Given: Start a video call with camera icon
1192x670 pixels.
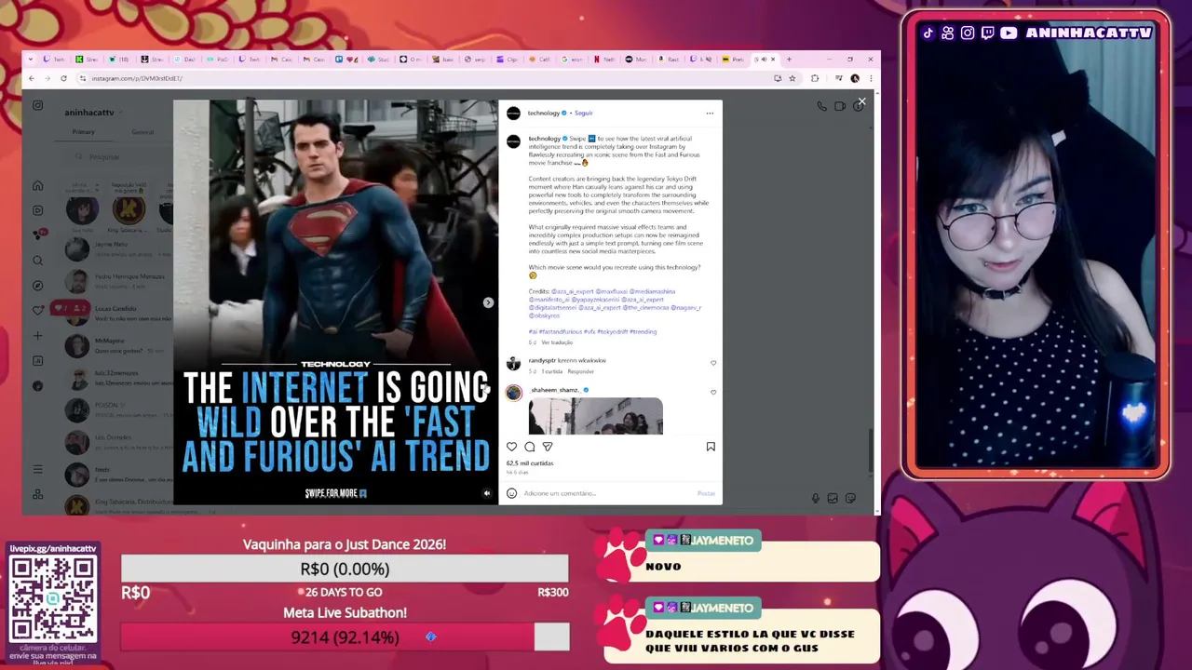Looking at the screenshot, I should 839,106.
